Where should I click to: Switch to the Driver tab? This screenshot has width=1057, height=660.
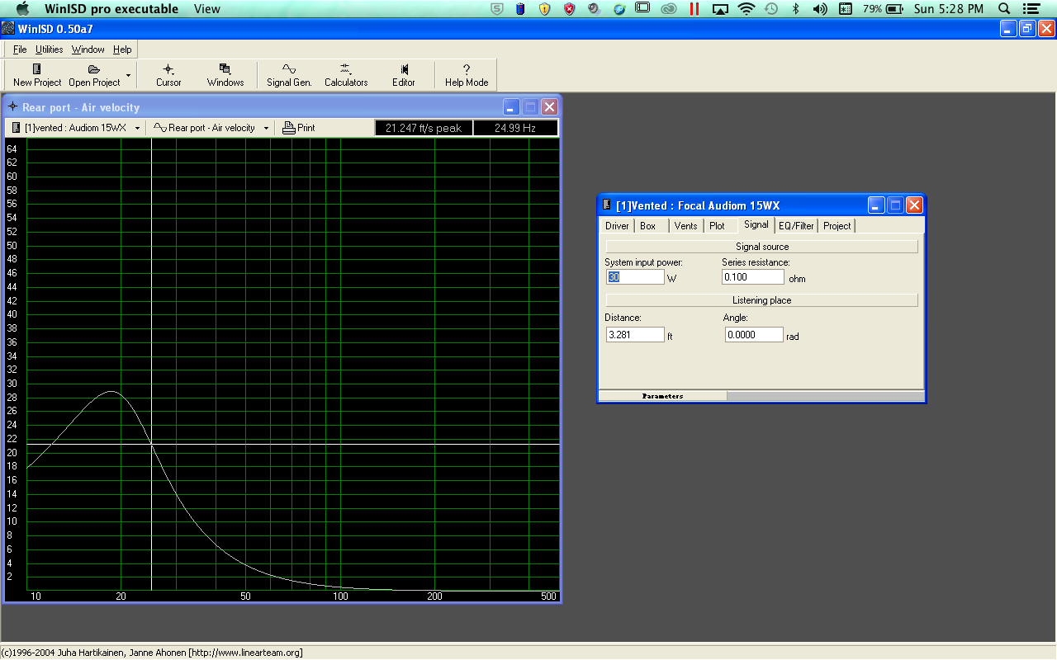coord(617,225)
